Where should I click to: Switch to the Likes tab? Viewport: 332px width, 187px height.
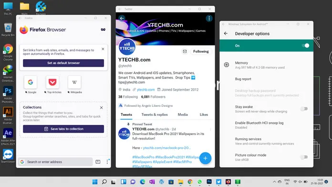204,114
